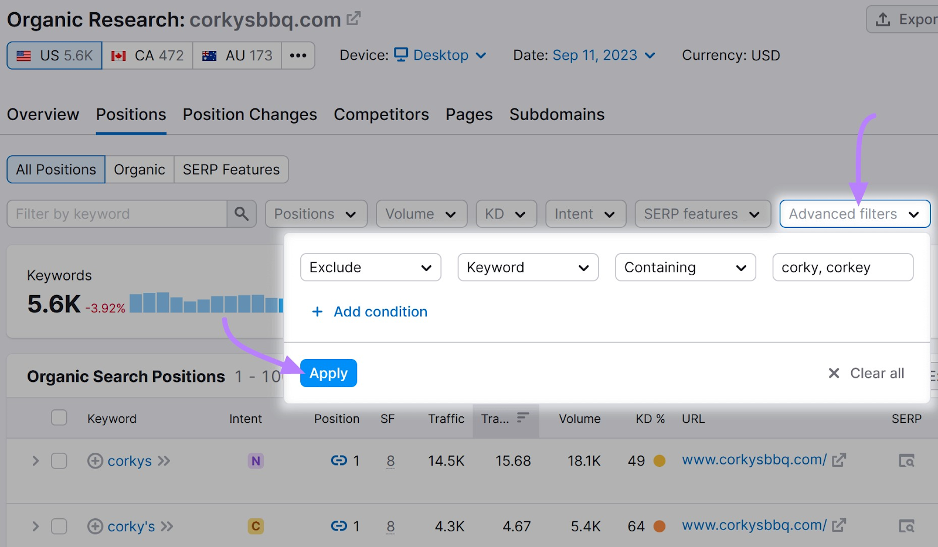Select the AU 173 database tab
Image resolution: width=938 pixels, height=547 pixels.
coord(237,56)
